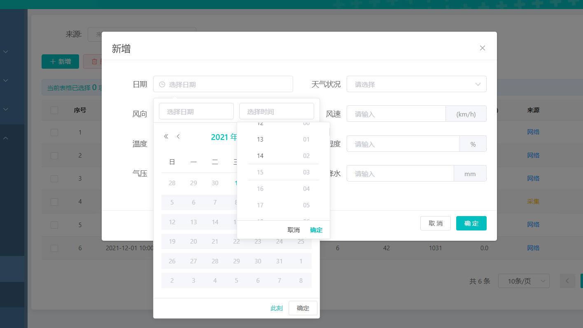Click 此刻 to use the current time

click(x=276, y=308)
